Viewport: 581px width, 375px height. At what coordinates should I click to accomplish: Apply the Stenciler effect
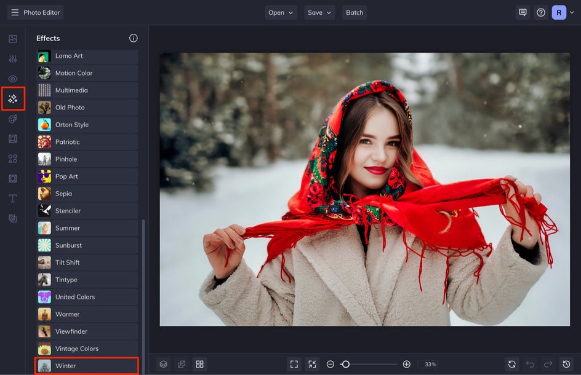[x=87, y=211]
